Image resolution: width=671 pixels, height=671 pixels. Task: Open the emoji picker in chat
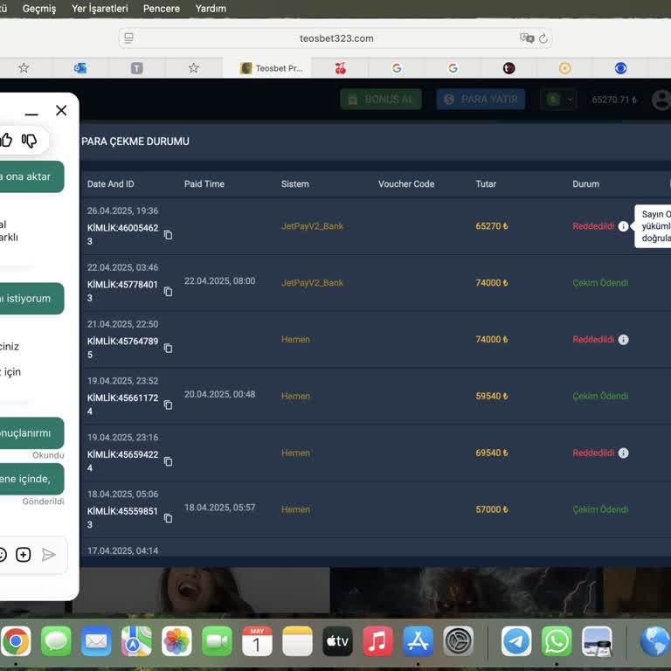coord(2,555)
